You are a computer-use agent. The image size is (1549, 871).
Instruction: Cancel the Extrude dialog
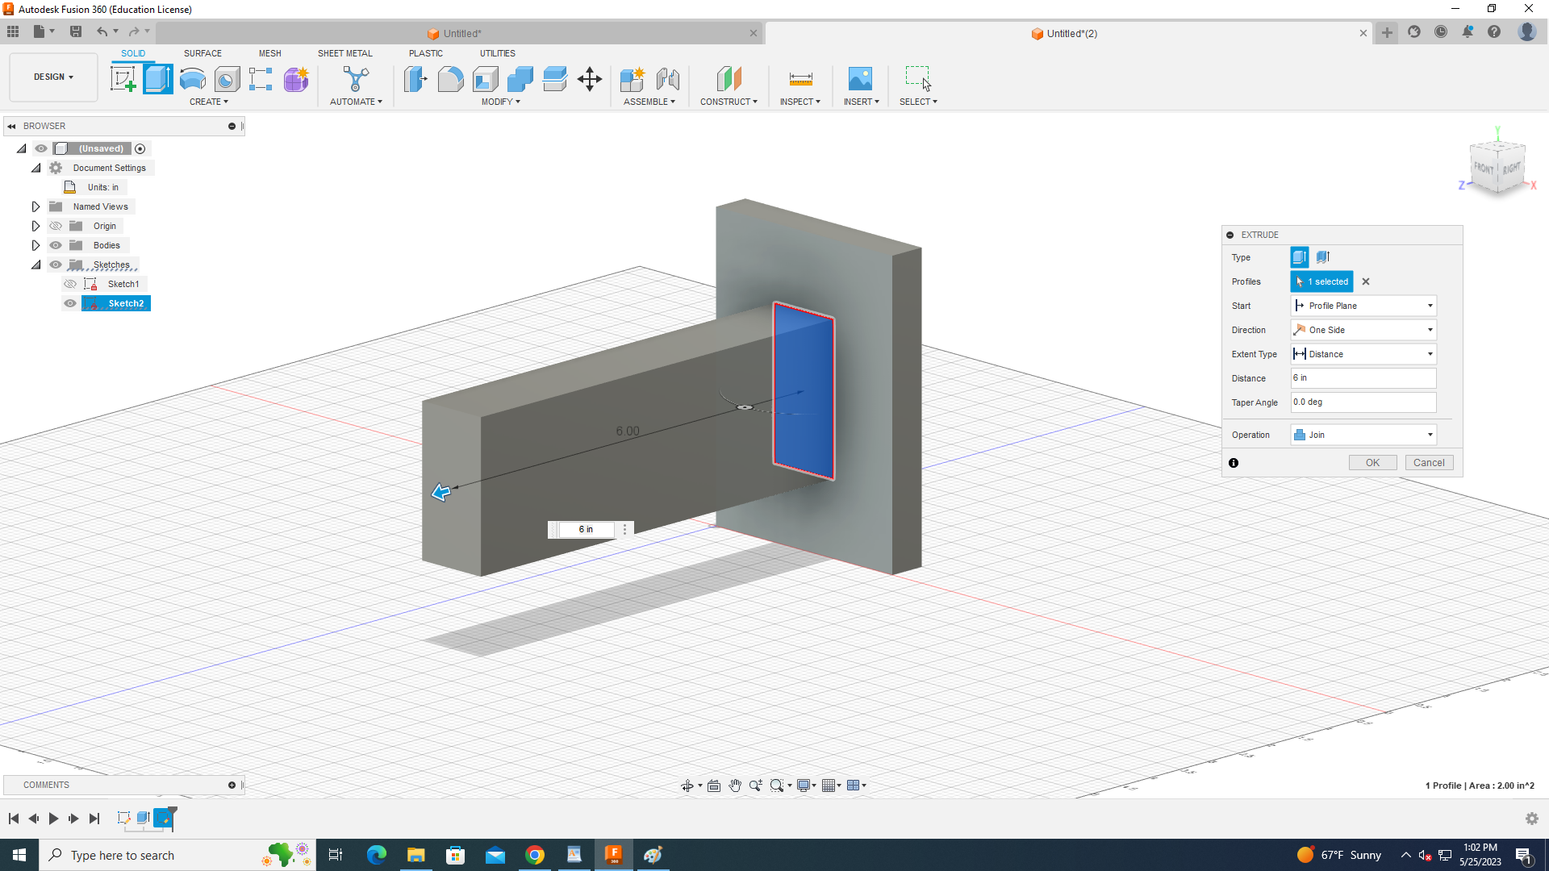[1429, 463]
